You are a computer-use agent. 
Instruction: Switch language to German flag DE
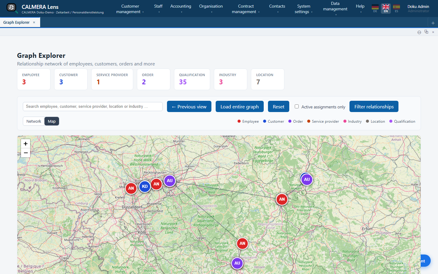pyautogui.click(x=375, y=8)
